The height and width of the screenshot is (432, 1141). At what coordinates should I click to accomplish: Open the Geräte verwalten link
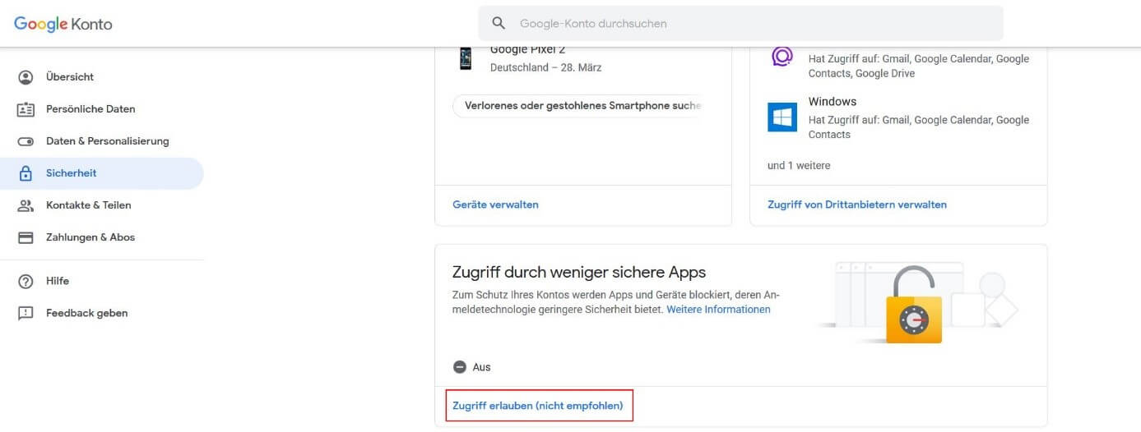495,205
